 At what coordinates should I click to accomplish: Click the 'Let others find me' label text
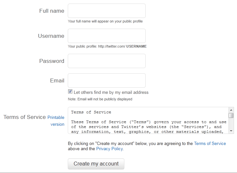click(x=111, y=92)
